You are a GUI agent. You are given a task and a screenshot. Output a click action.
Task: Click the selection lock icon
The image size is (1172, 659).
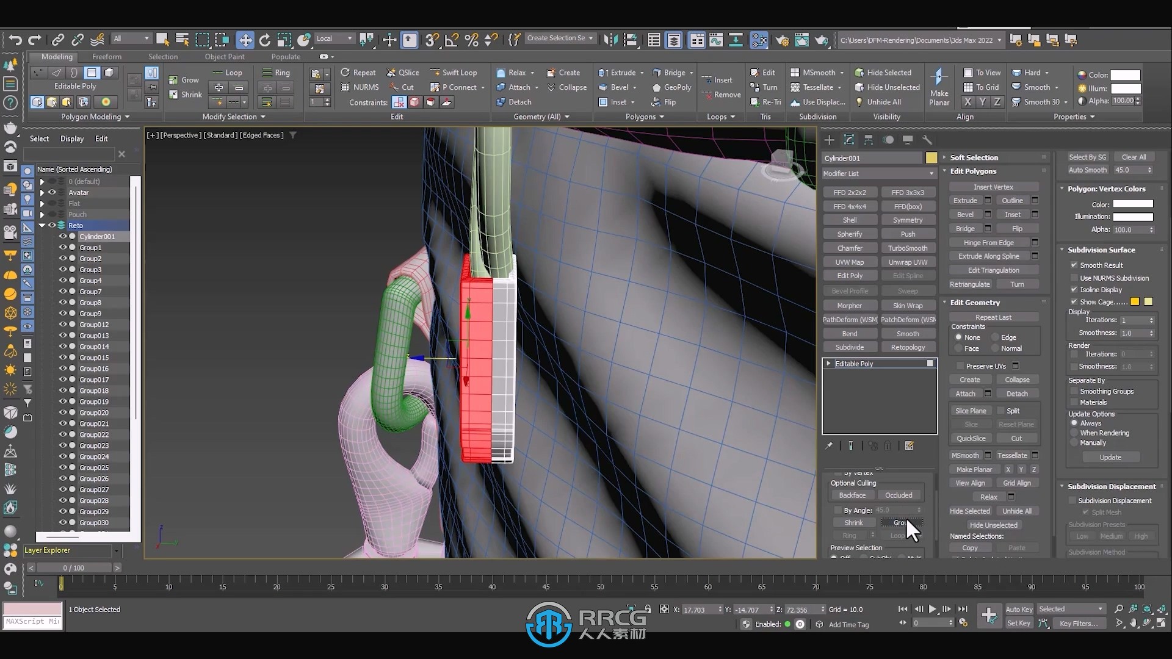pyautogui.click(x=648, y=609)
